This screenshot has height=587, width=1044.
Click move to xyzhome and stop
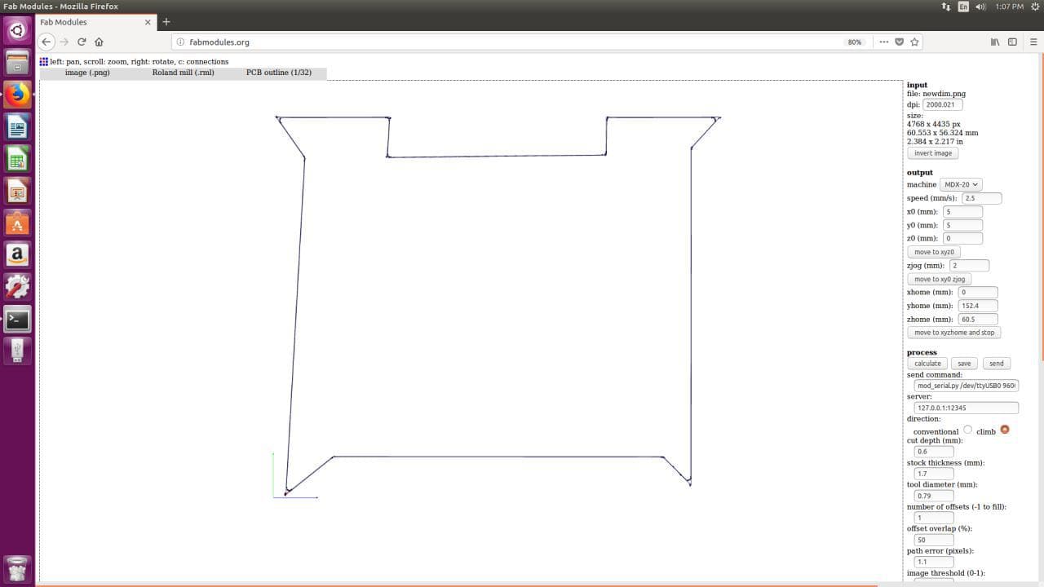click(954, 333)
